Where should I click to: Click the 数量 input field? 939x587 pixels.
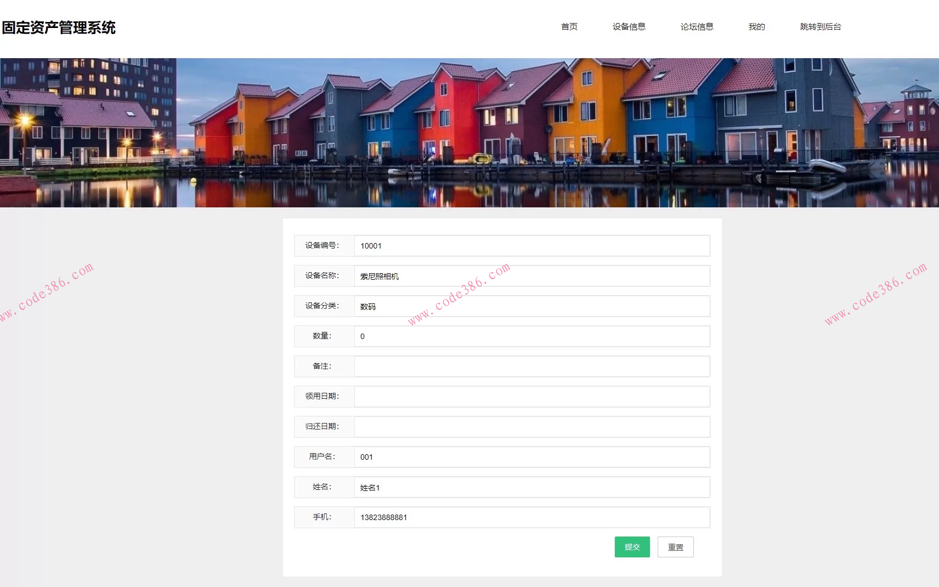pyautogui.click(x=531, y=336)
